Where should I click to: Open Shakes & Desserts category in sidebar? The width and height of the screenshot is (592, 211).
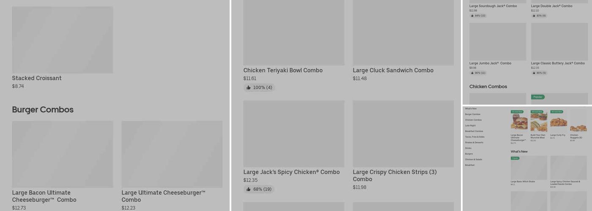pos(474,143)
